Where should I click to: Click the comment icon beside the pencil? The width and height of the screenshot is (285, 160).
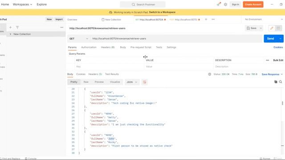click(278, 28)
